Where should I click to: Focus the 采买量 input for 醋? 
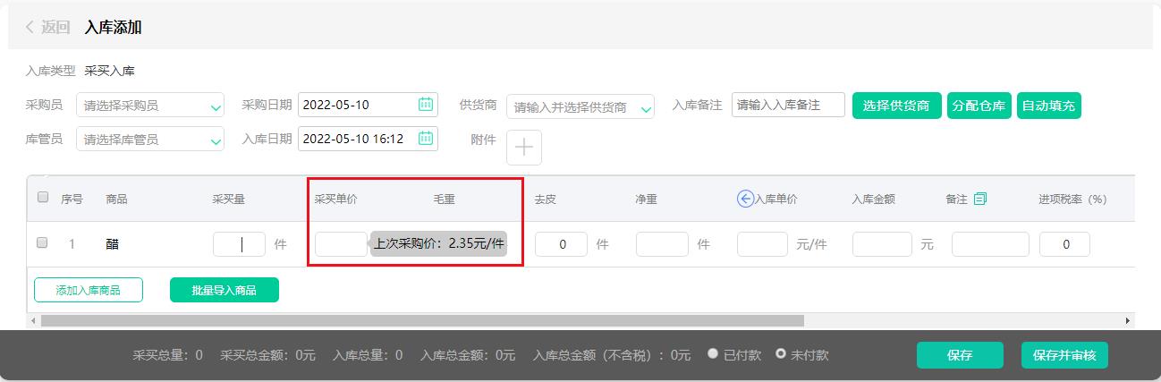tap(239, 244)
